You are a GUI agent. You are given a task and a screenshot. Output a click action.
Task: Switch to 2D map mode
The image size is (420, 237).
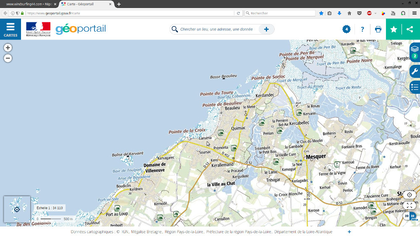pos(407,216)
